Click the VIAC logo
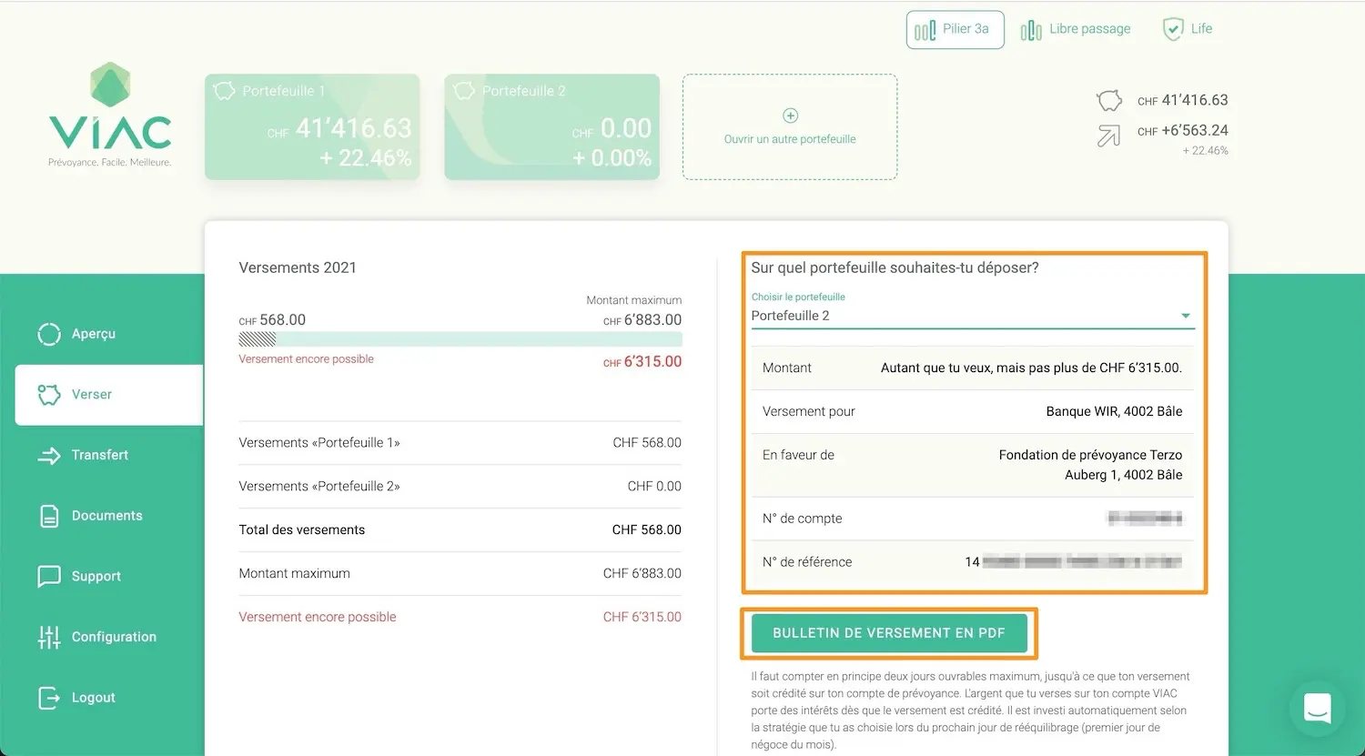Screen dimensions: 1365x756 110,115
